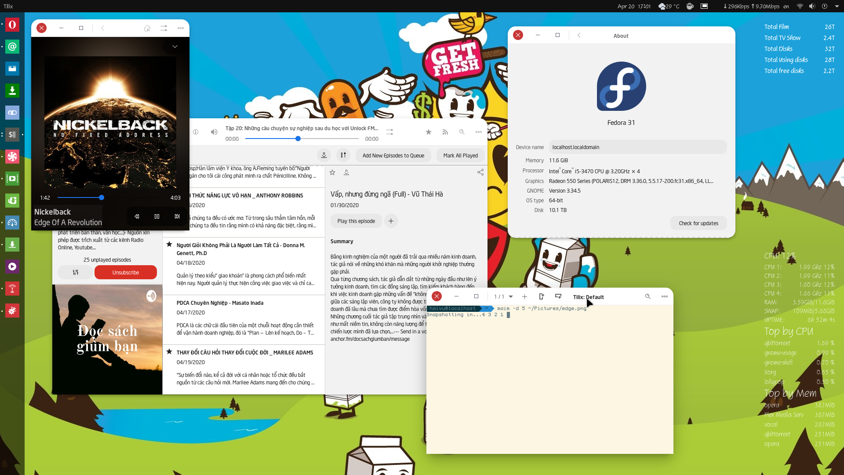Image resolution: width=844 pixels, height=475 pixels.
Task: Toggle the caffeine cup in top bar
Action: pyautogui.click(x=690, y=6)
